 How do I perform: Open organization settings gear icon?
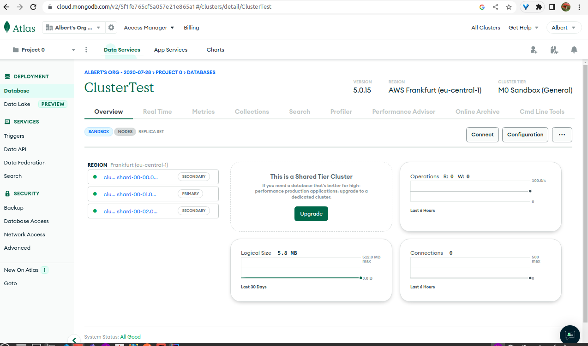(111, 28)
